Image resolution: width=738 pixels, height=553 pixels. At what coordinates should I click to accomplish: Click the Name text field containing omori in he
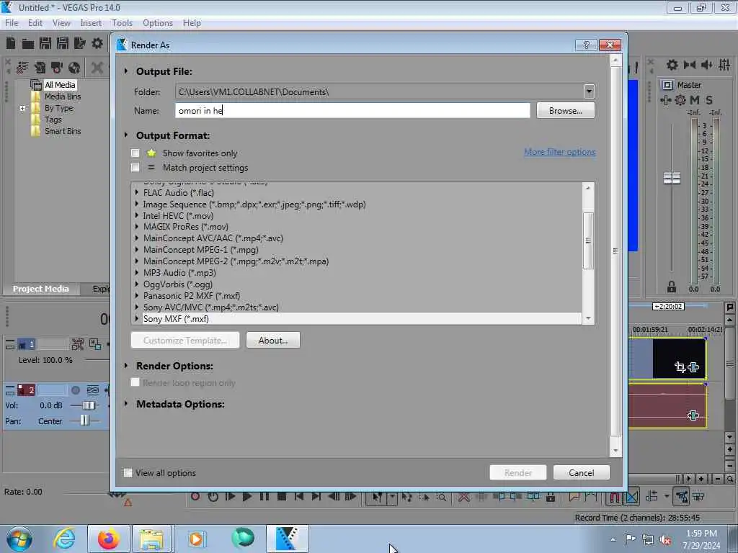(352, 110)
